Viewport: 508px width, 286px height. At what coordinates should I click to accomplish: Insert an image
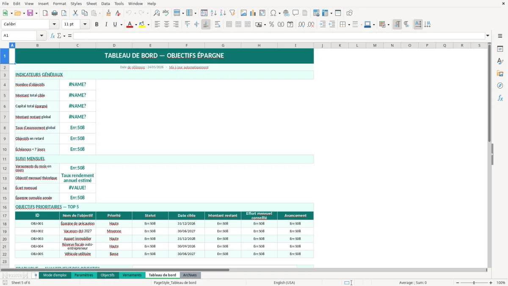(244, 13)
